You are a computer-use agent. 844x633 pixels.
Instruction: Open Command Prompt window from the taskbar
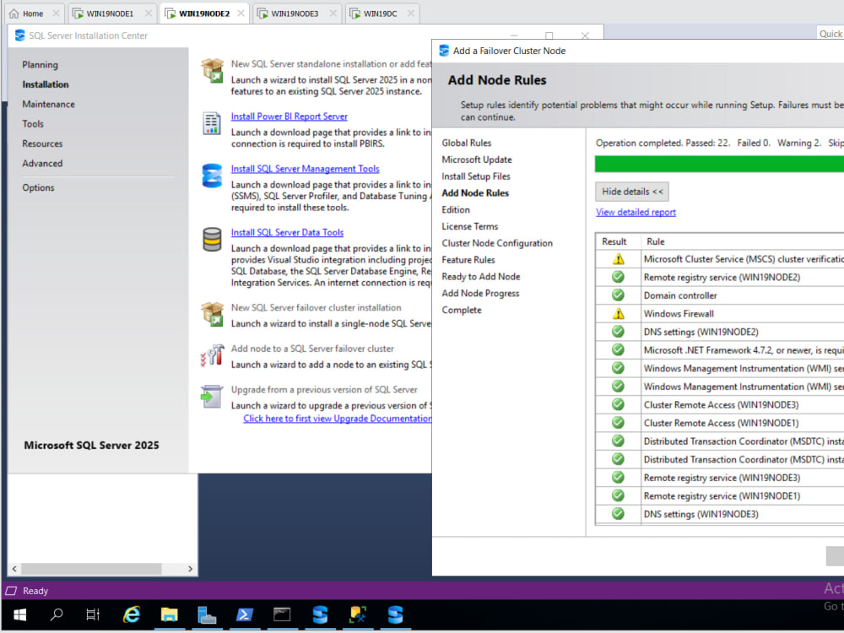[x=282, y=614]
